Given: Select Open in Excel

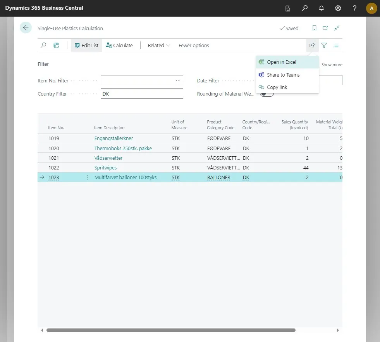Looking at the screenshot, I should (287, 62).
